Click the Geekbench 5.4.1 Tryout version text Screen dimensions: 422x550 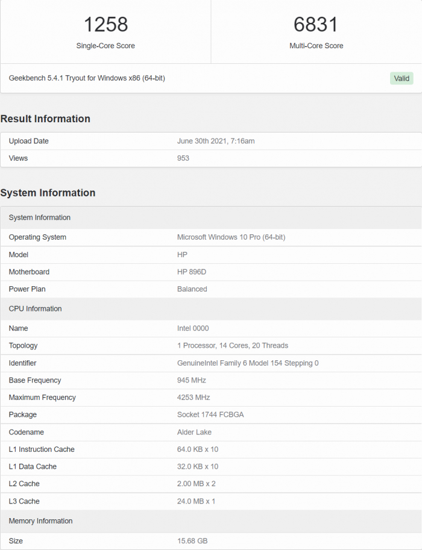pos(87,78)
